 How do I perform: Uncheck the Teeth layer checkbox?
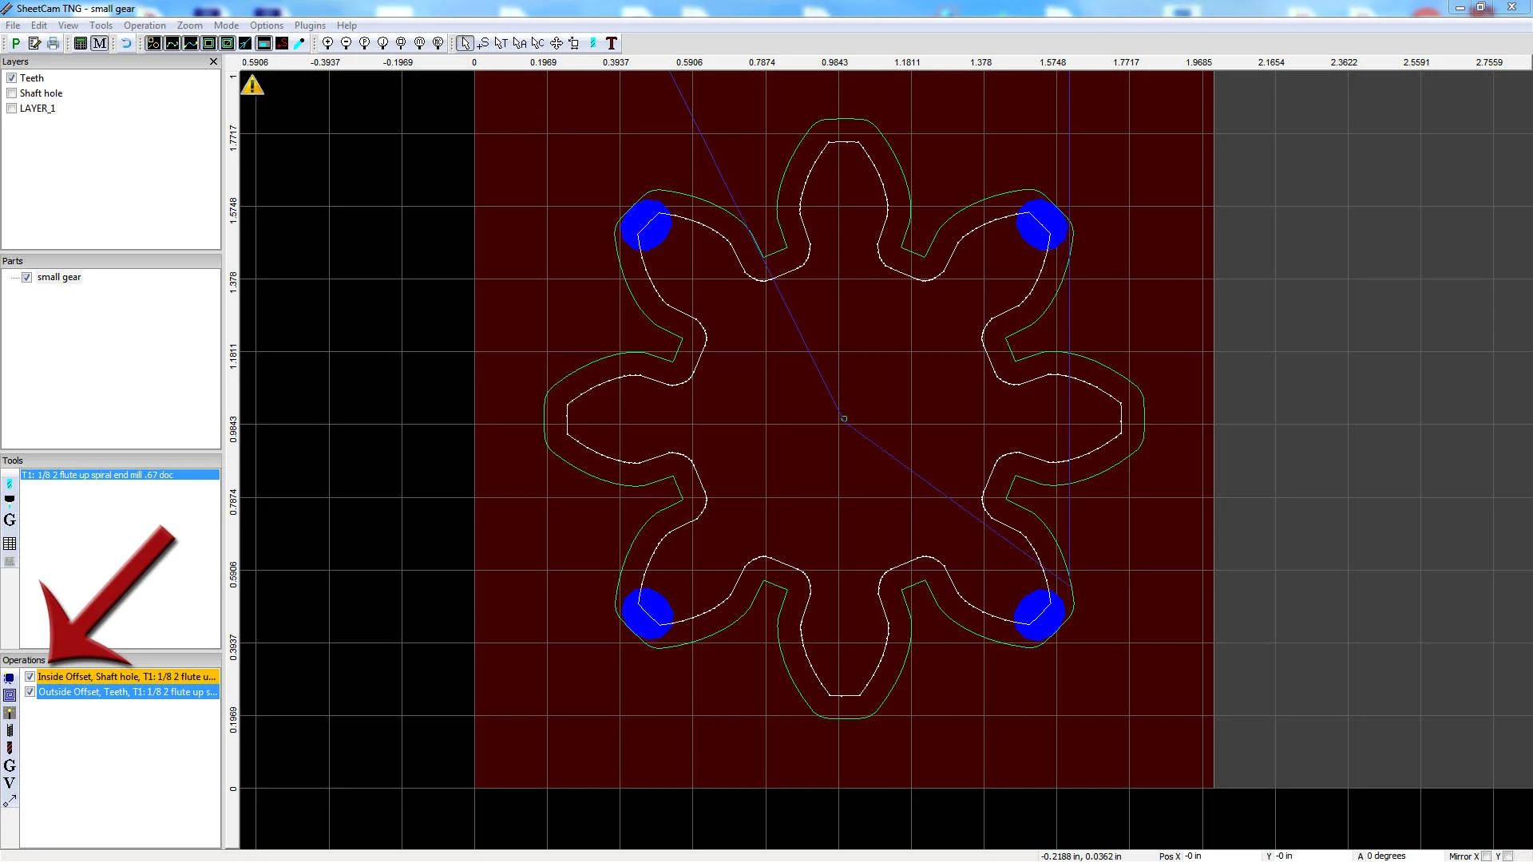[x=12, y=78]
